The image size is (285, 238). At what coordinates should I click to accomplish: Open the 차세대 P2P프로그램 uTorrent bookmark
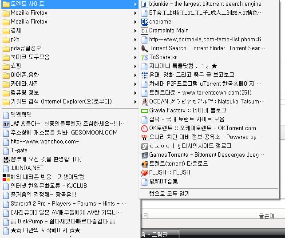[x=209, y=84]
